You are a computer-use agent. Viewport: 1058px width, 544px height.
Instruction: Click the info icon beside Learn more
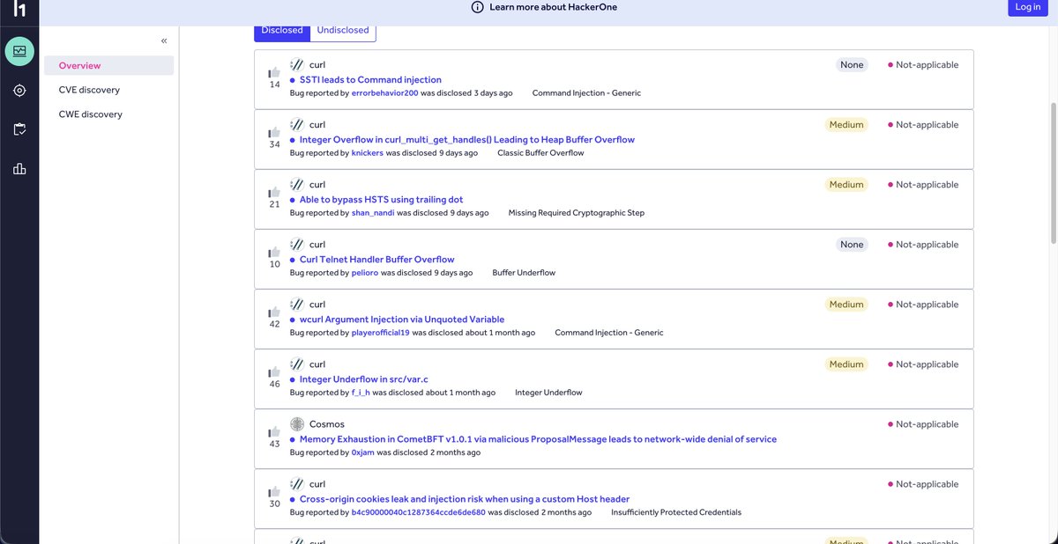(477, 7)
